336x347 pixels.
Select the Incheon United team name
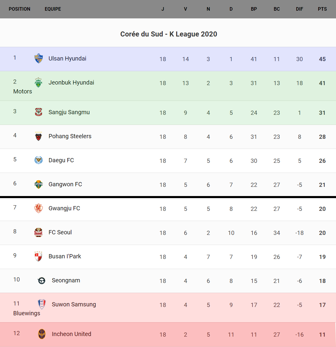pos(71,334)
